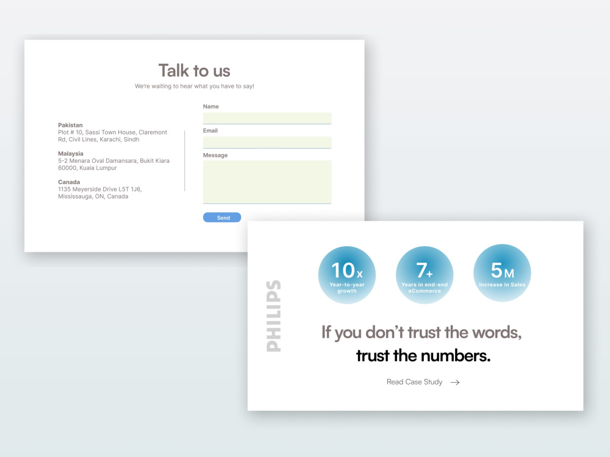Viewport: 610px width, 457px height.
Task: Click 'trust the numbers.' bold text
Action: pos(423,356)
